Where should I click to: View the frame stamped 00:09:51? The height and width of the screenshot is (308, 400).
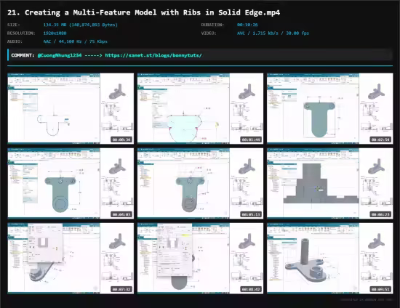pyautogui.click(x=330, y=258)
